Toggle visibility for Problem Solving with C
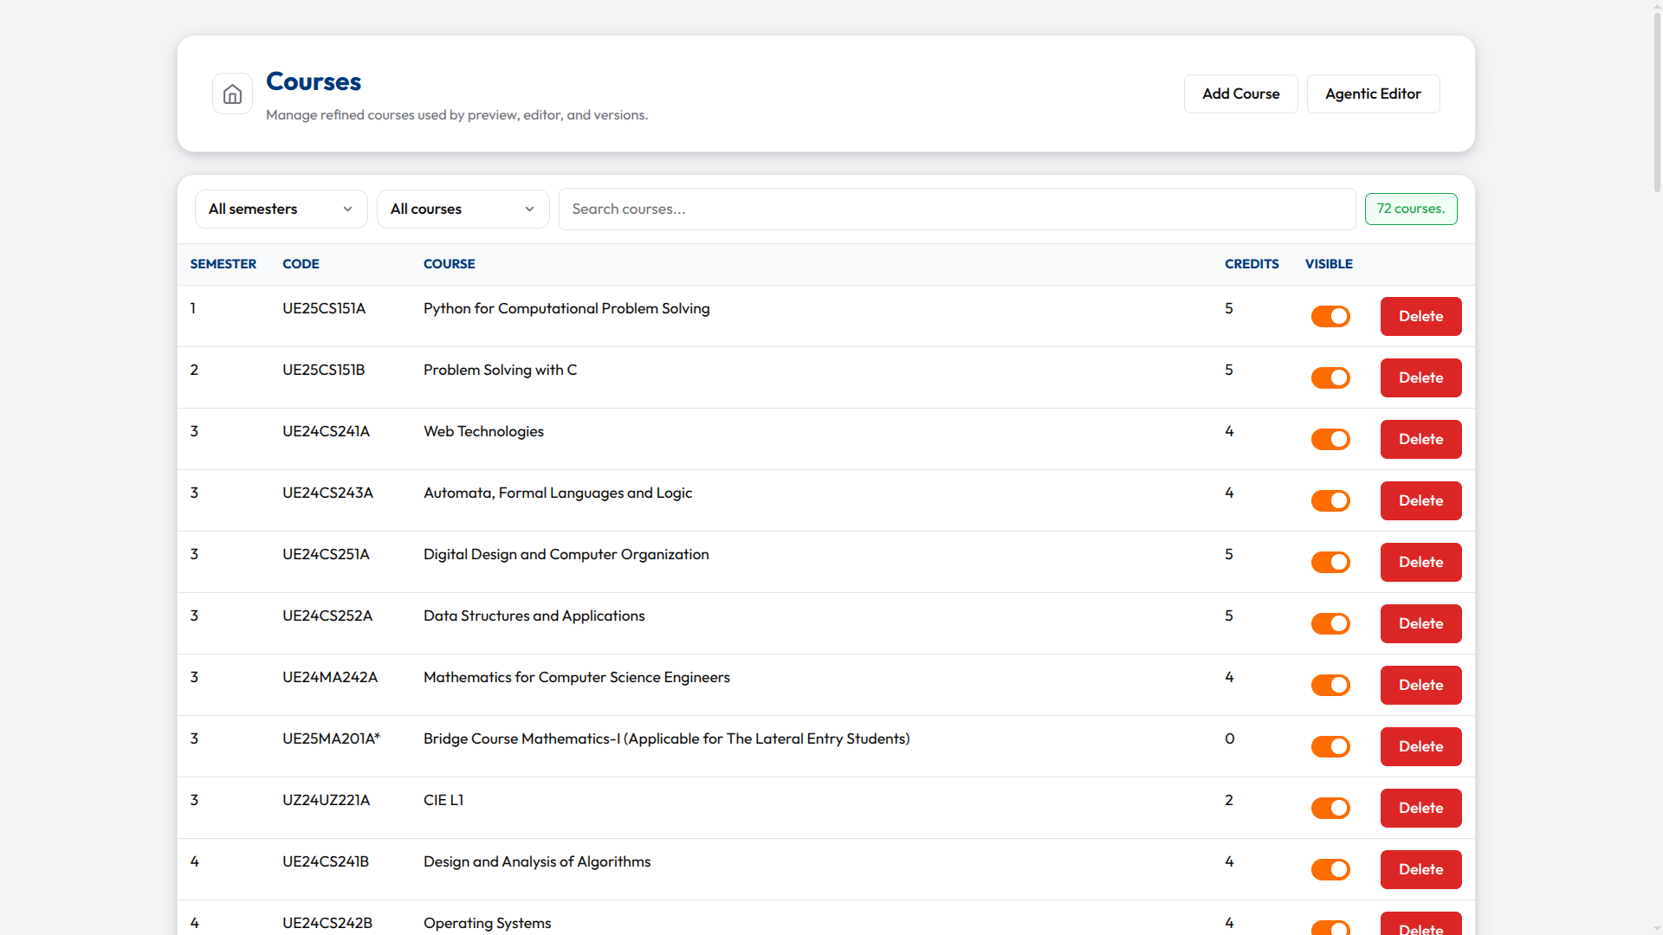The height and width of the screenshot is (935, 1663). point(1330,377)
